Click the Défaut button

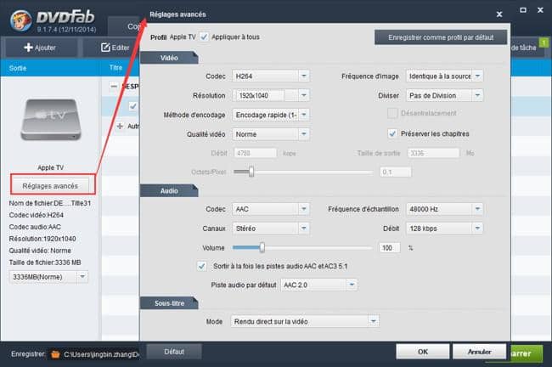[x=174, y=352]
